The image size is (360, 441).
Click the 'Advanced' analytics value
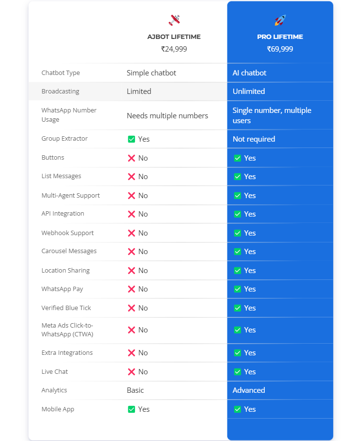click(249, 390)
